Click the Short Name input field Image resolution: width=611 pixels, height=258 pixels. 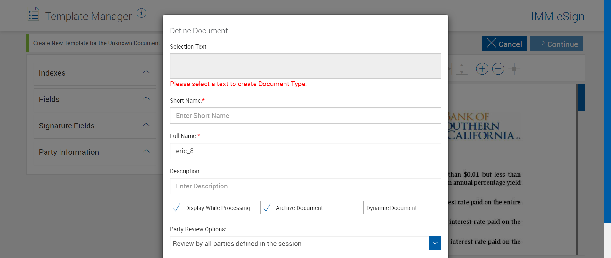pyautogui.click(x=305, y=116)
